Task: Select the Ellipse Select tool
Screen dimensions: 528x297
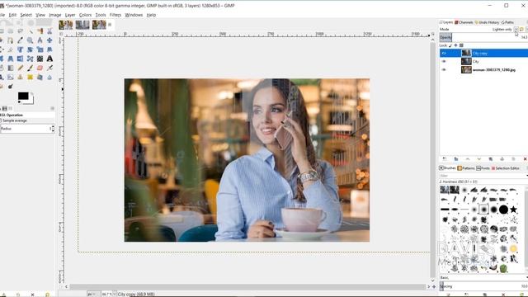Action: (x=11, y=31)
